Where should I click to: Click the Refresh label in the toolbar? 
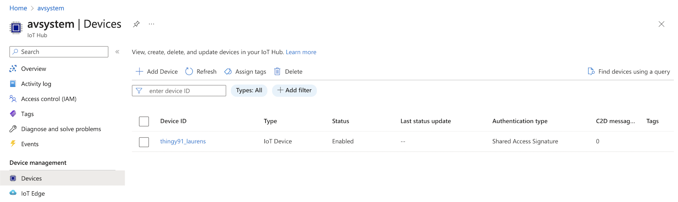coord(206,72)
